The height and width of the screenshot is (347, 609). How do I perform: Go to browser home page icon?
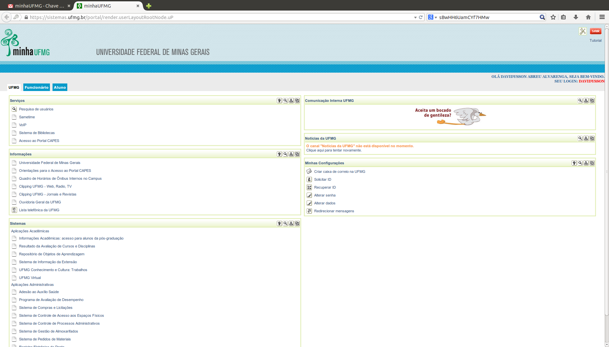pos(588,17)
